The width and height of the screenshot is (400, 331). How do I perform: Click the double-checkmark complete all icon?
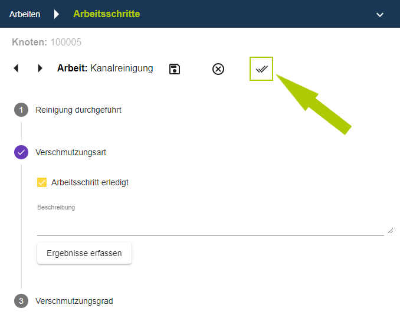[x=261, y=69]
